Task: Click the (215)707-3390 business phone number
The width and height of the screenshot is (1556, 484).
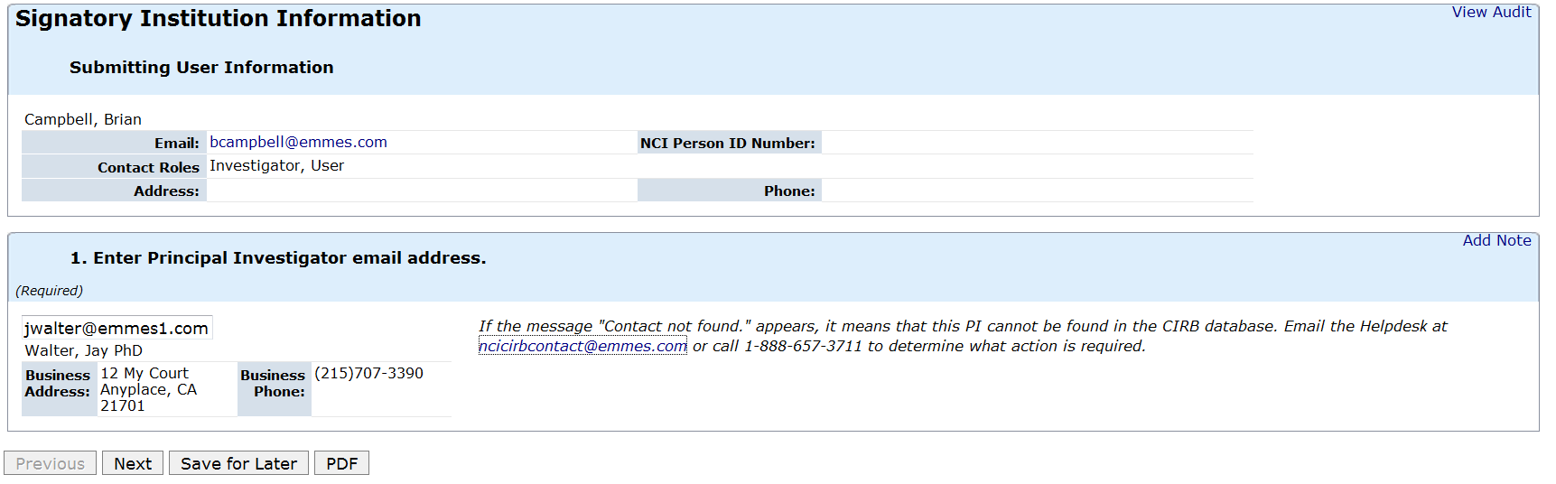Action: coord(368,374)
